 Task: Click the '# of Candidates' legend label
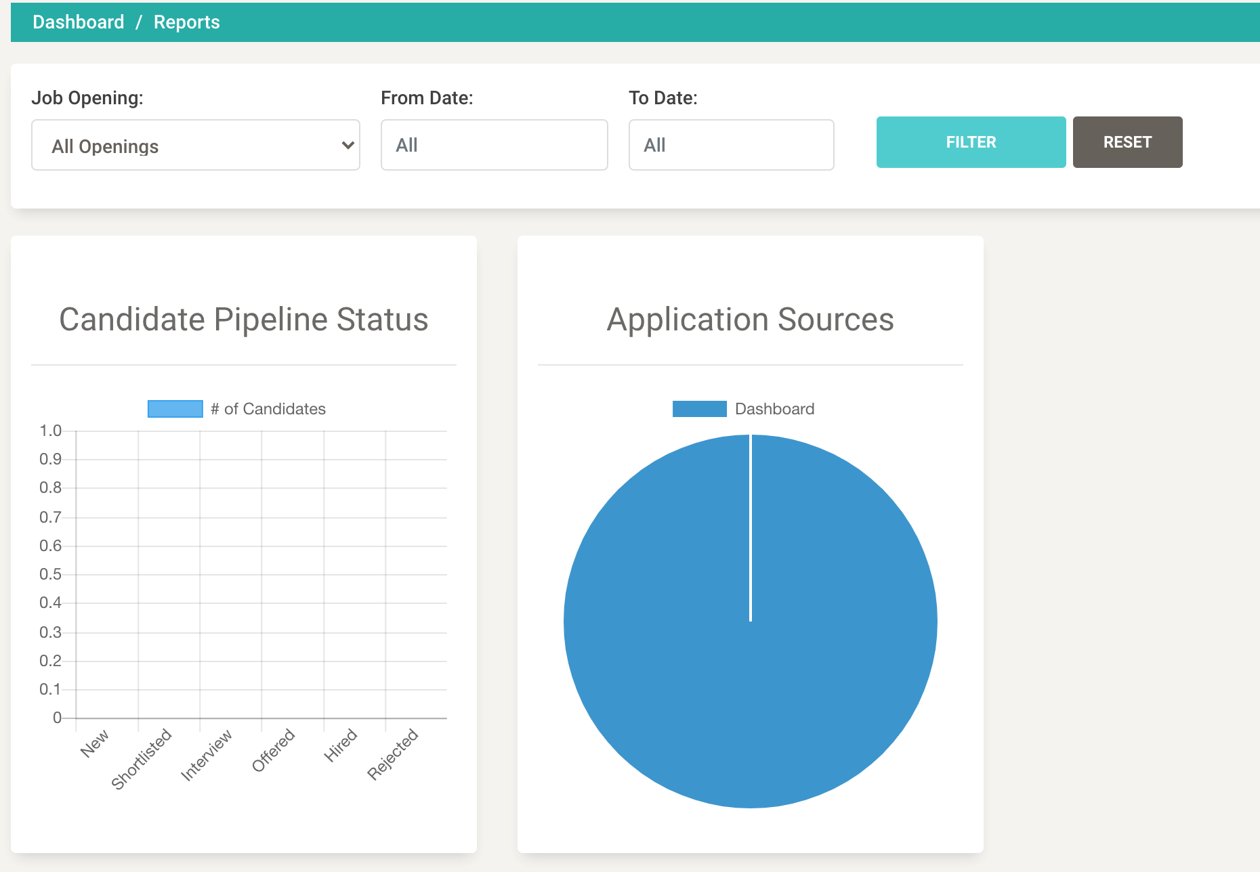pyautogui.click(x=268, y=409)
